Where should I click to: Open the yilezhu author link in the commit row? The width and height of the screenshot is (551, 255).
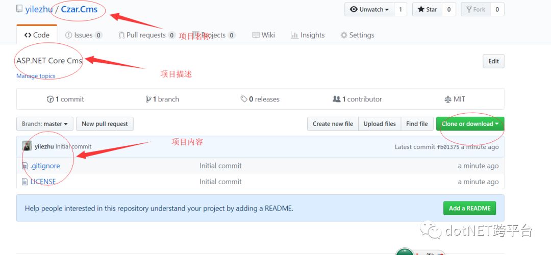coord(44,147)
